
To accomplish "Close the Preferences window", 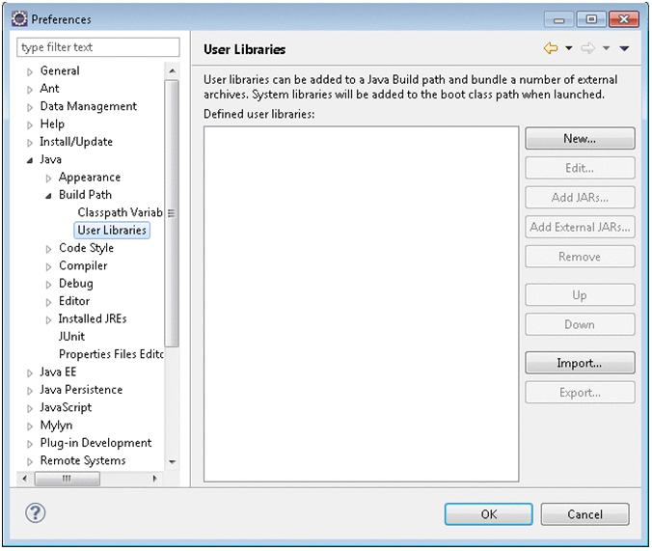I will tap(624, 19).
